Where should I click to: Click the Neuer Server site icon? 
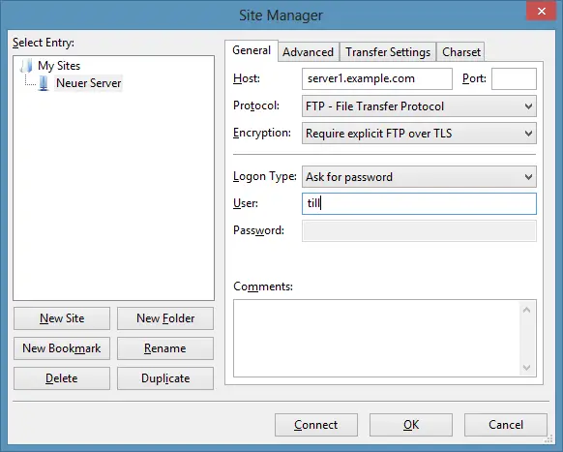[44, 83]
